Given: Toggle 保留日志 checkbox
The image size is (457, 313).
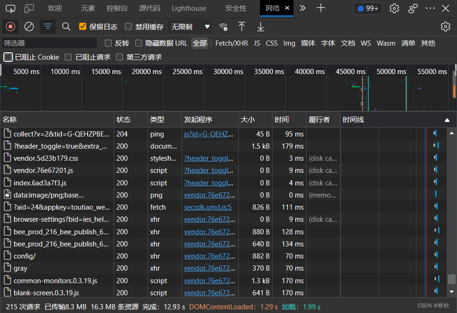Looking at the screenshot, I should pyautogui.click(x=83, y=27).
